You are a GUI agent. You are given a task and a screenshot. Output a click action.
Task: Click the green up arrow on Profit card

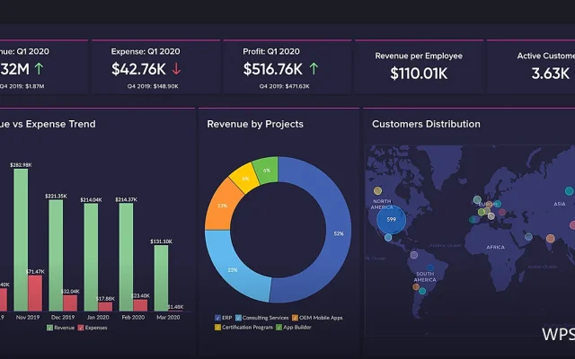tap(314, 68)
